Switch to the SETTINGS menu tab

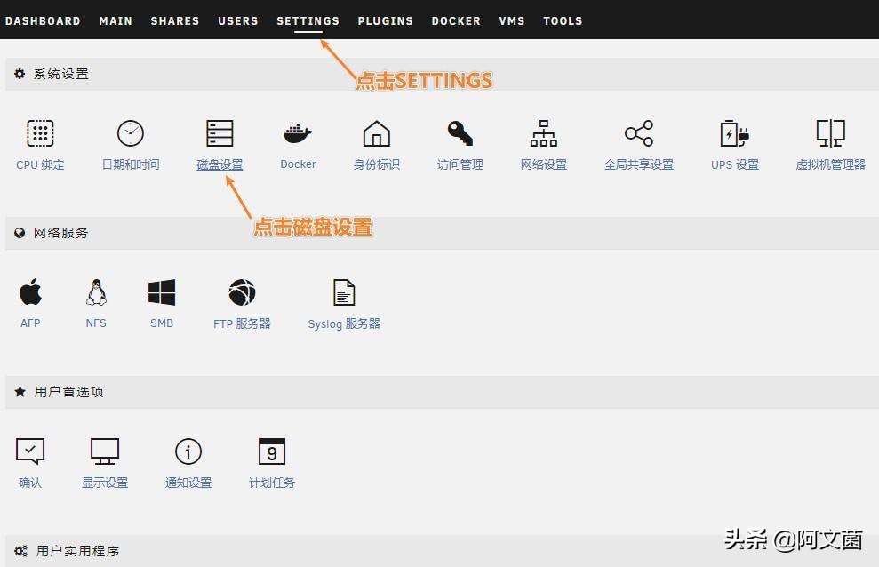pos(308,20)
